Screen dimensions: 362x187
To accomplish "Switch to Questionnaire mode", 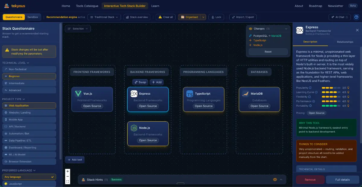I will pos(14,17).
